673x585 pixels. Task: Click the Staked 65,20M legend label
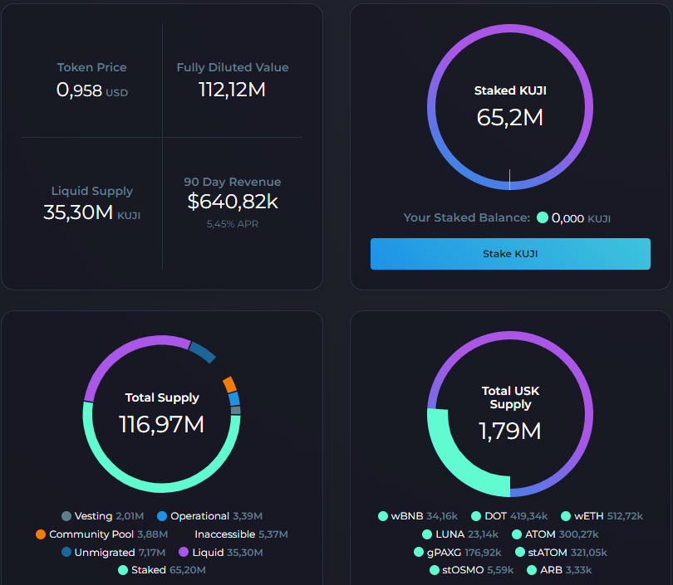[168, 570]
